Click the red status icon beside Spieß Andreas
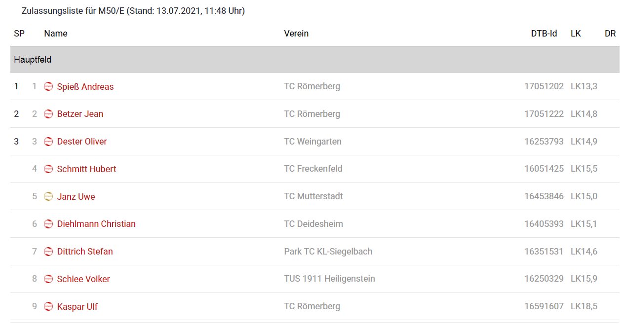This screenshot has height=328, width=624. coord(48,87)
